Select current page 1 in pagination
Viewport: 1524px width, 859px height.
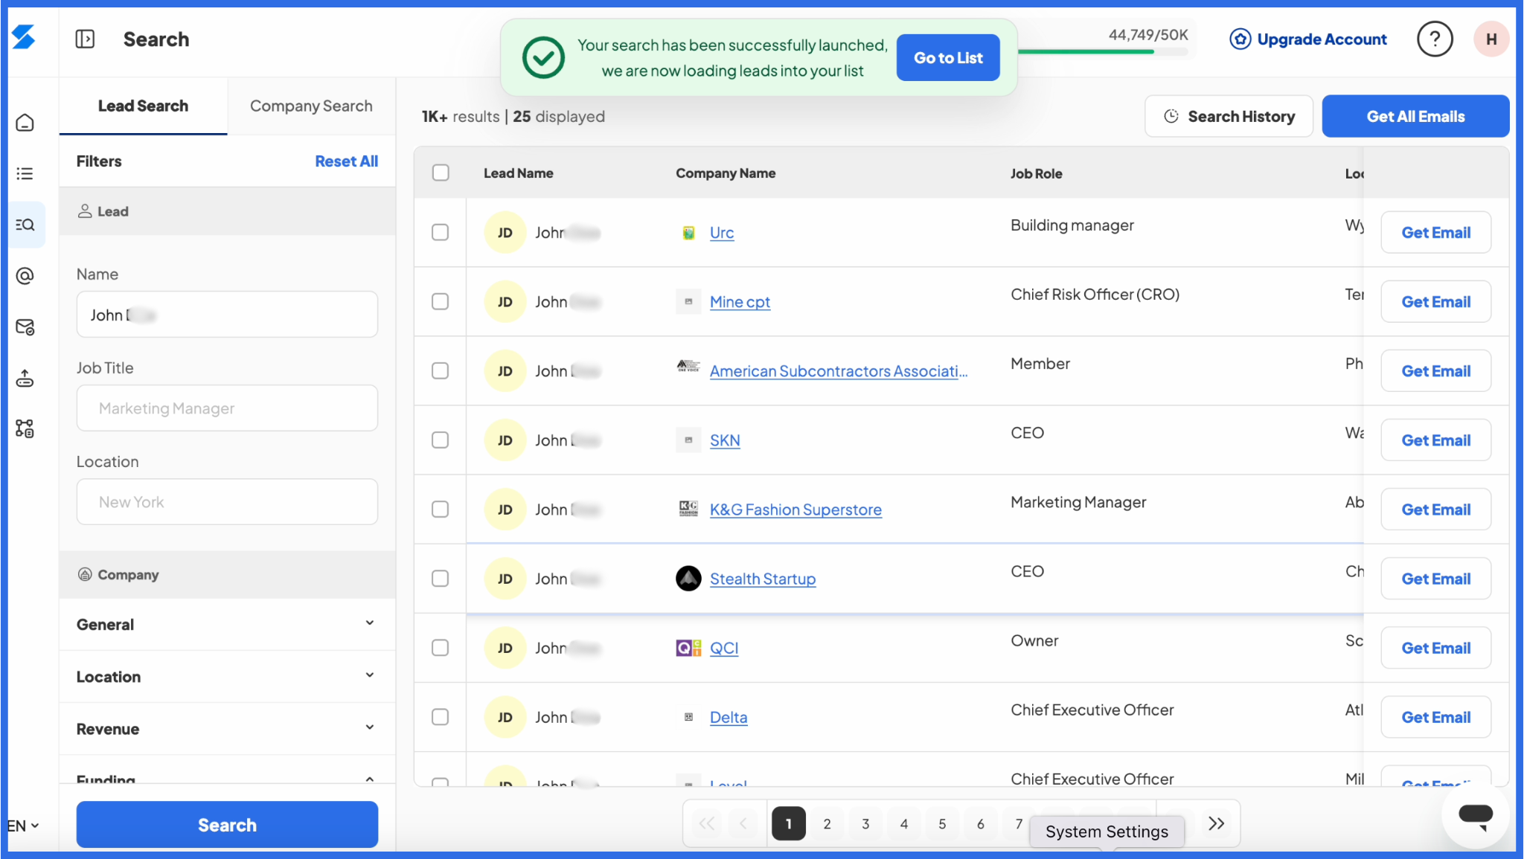789,823
